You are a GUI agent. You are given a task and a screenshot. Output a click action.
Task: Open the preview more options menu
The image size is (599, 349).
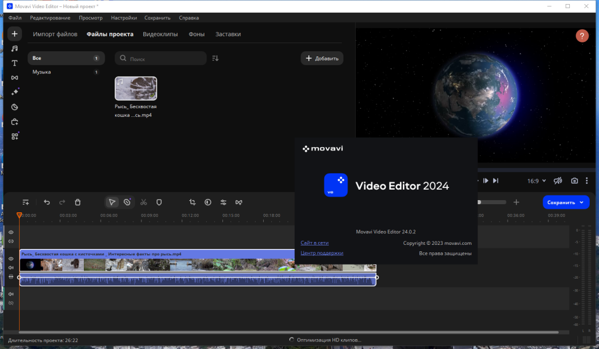point(587,181)
